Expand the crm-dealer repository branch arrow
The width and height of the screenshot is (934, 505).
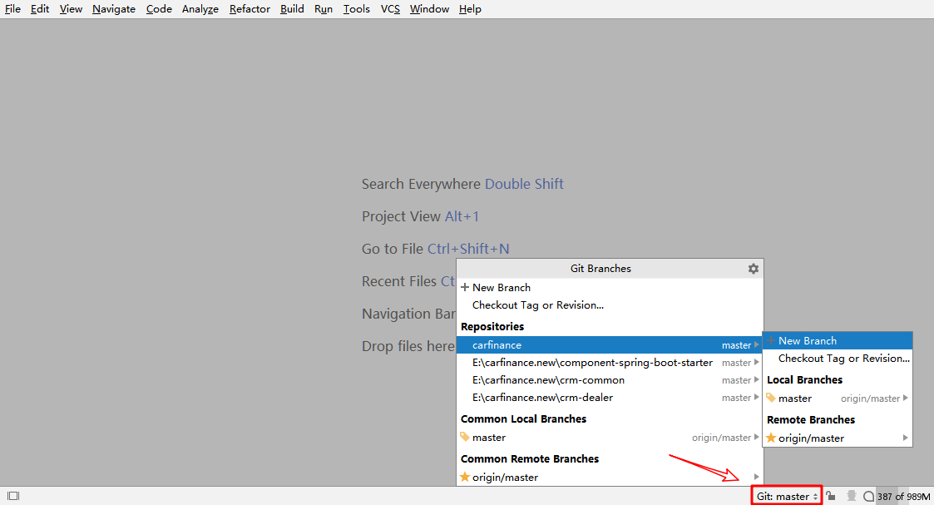[756, 398]
